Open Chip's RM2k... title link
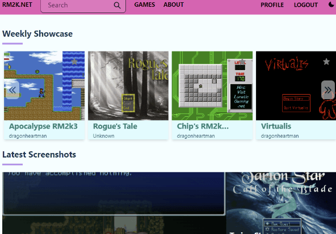 coord(203,126)
